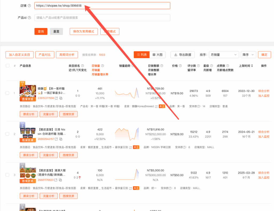274x211 pixels.
Task: Select the checkbox for product row 2
Action: [x=7, y=134]
